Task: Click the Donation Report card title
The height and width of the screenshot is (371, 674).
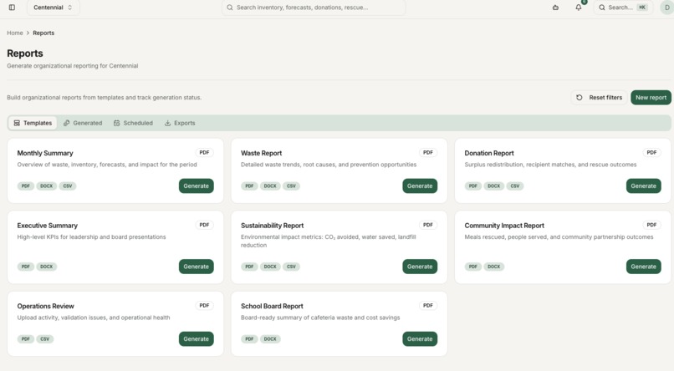Action: [x=489, y=153]
